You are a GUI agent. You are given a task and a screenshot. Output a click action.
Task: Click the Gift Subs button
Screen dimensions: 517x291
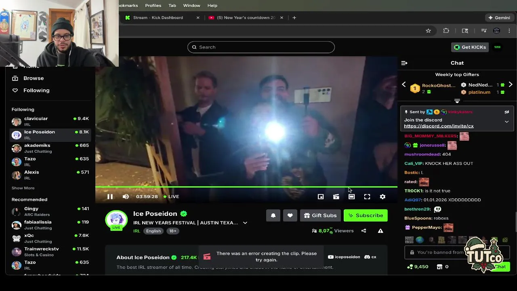point(320,215)
